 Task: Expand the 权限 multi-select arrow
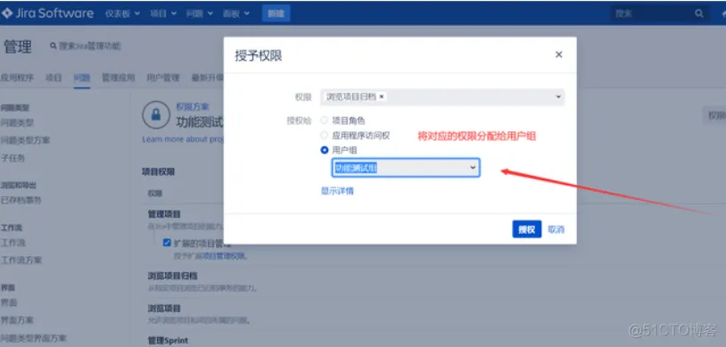tap(558, 96)
